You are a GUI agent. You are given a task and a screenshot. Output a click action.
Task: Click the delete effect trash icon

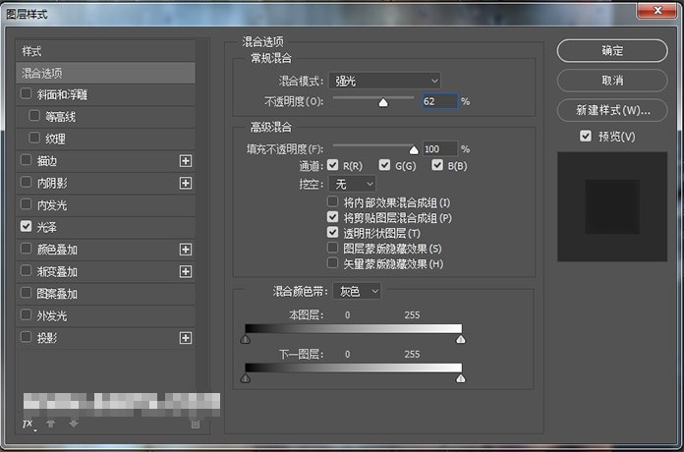pos(196,424)
